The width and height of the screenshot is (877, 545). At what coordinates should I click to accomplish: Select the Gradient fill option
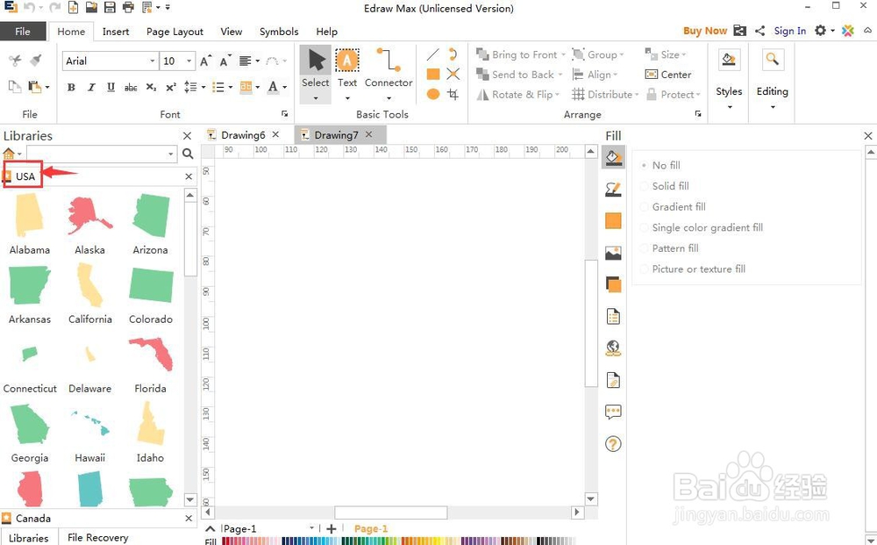[x=673, y=206]
